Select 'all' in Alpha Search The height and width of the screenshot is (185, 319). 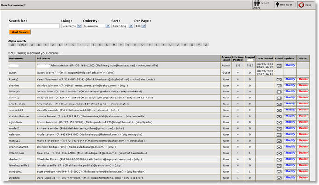pos(12,45)
